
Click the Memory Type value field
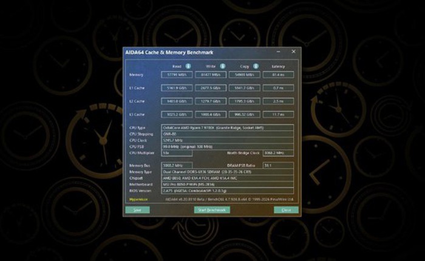(x=228, y=172)
